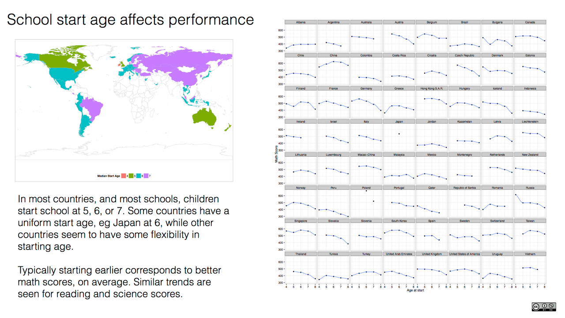This screenshot has width=565, height=318.
Task: Click the age 7 purple legend swatch
Action: (146, 176)
